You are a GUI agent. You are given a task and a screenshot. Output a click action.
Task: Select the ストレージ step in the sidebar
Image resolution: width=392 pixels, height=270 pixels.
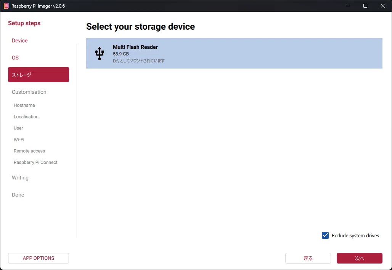(39, 74)
